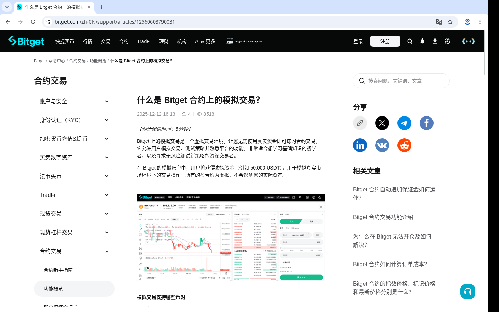Viewport: 499px width, 312px height.
Task: Open the Chrome profile icon
Action: [x=467, y=22]
